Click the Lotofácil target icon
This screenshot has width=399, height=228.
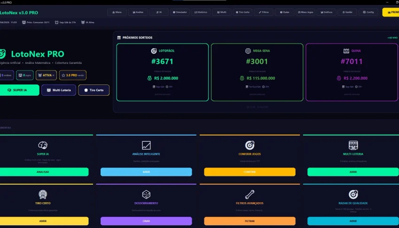(x=154, y=51)
